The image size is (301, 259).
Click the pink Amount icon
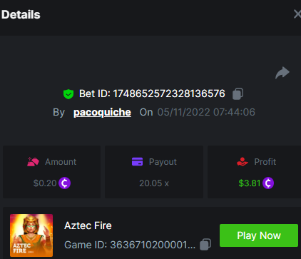[x=33, y=162]
